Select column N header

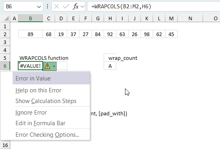190,18
